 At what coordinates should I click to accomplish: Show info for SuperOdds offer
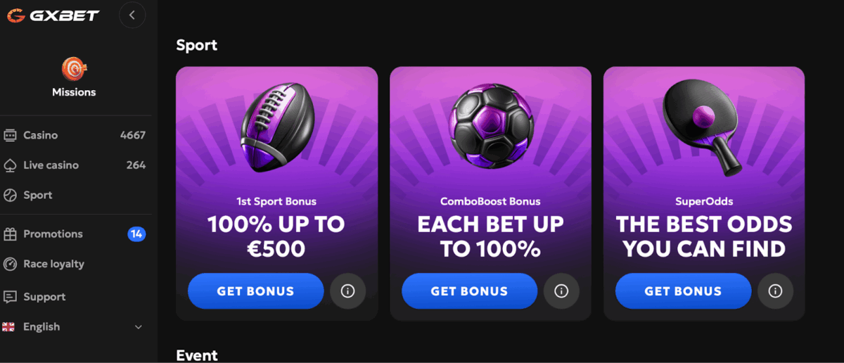[x=775, y=291]
